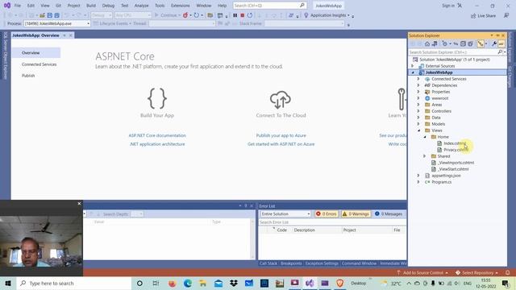The height and width of the screenshot is (290, 516).
Task: Toggle the 0 Warnings filter
Action: click(356, 213)
